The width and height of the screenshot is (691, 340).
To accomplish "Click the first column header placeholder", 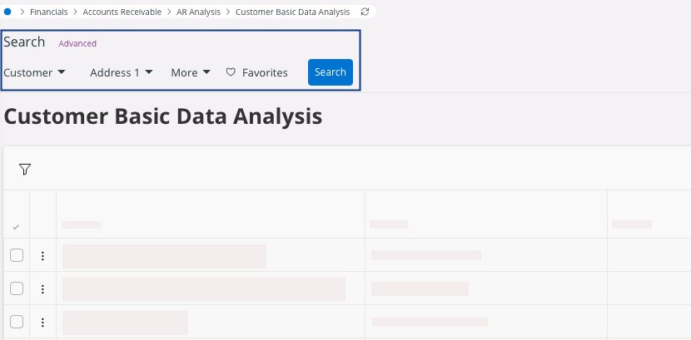I will 81,224.
